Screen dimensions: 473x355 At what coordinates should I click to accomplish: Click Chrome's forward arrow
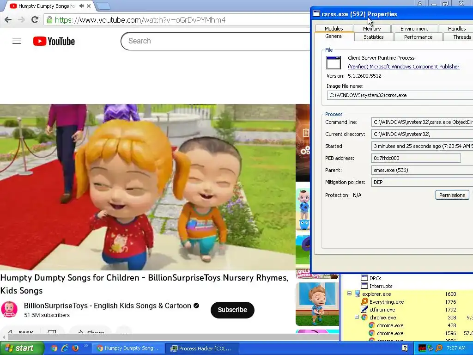[x=21, y=20]
